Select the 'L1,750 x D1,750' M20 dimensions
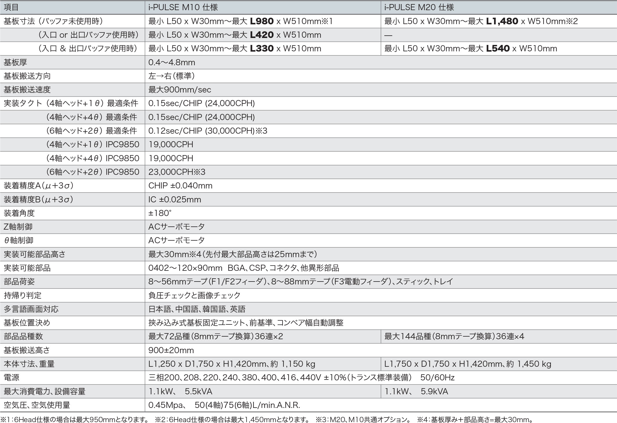 (468, 364)
